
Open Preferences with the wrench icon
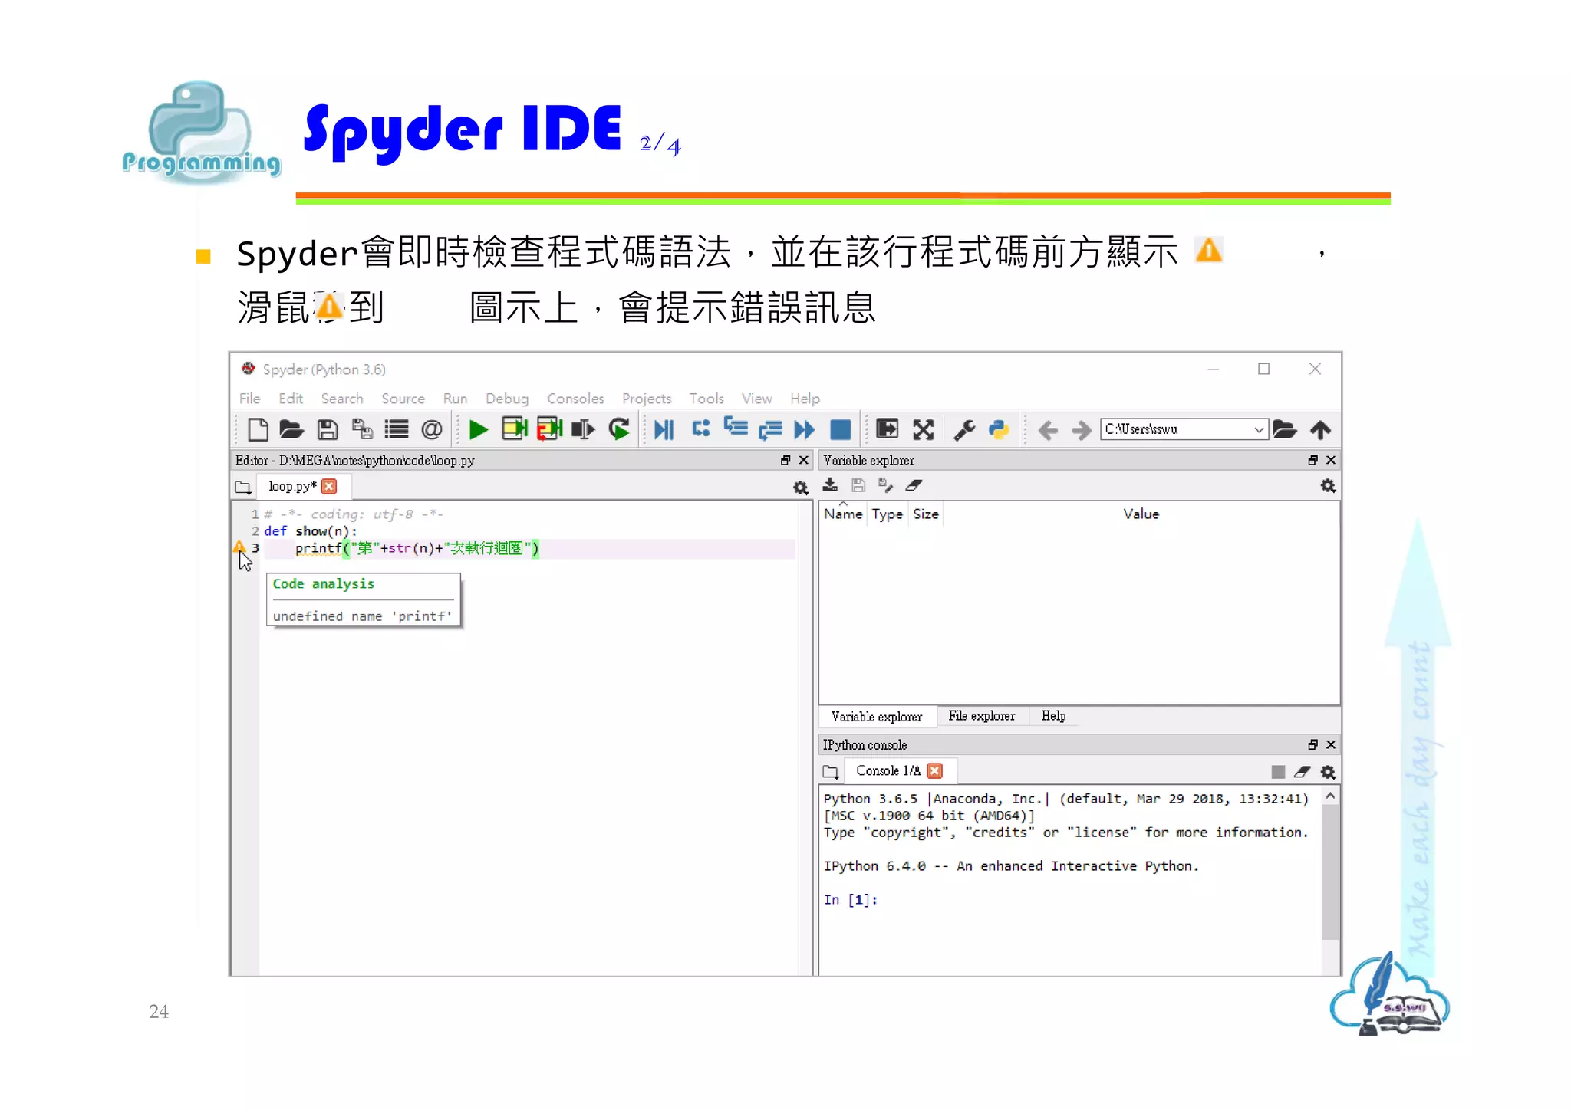964,430
